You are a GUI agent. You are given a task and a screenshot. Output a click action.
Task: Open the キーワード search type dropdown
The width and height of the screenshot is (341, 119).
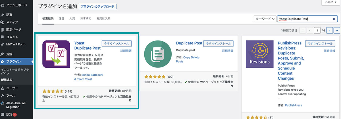pos(265,19)
